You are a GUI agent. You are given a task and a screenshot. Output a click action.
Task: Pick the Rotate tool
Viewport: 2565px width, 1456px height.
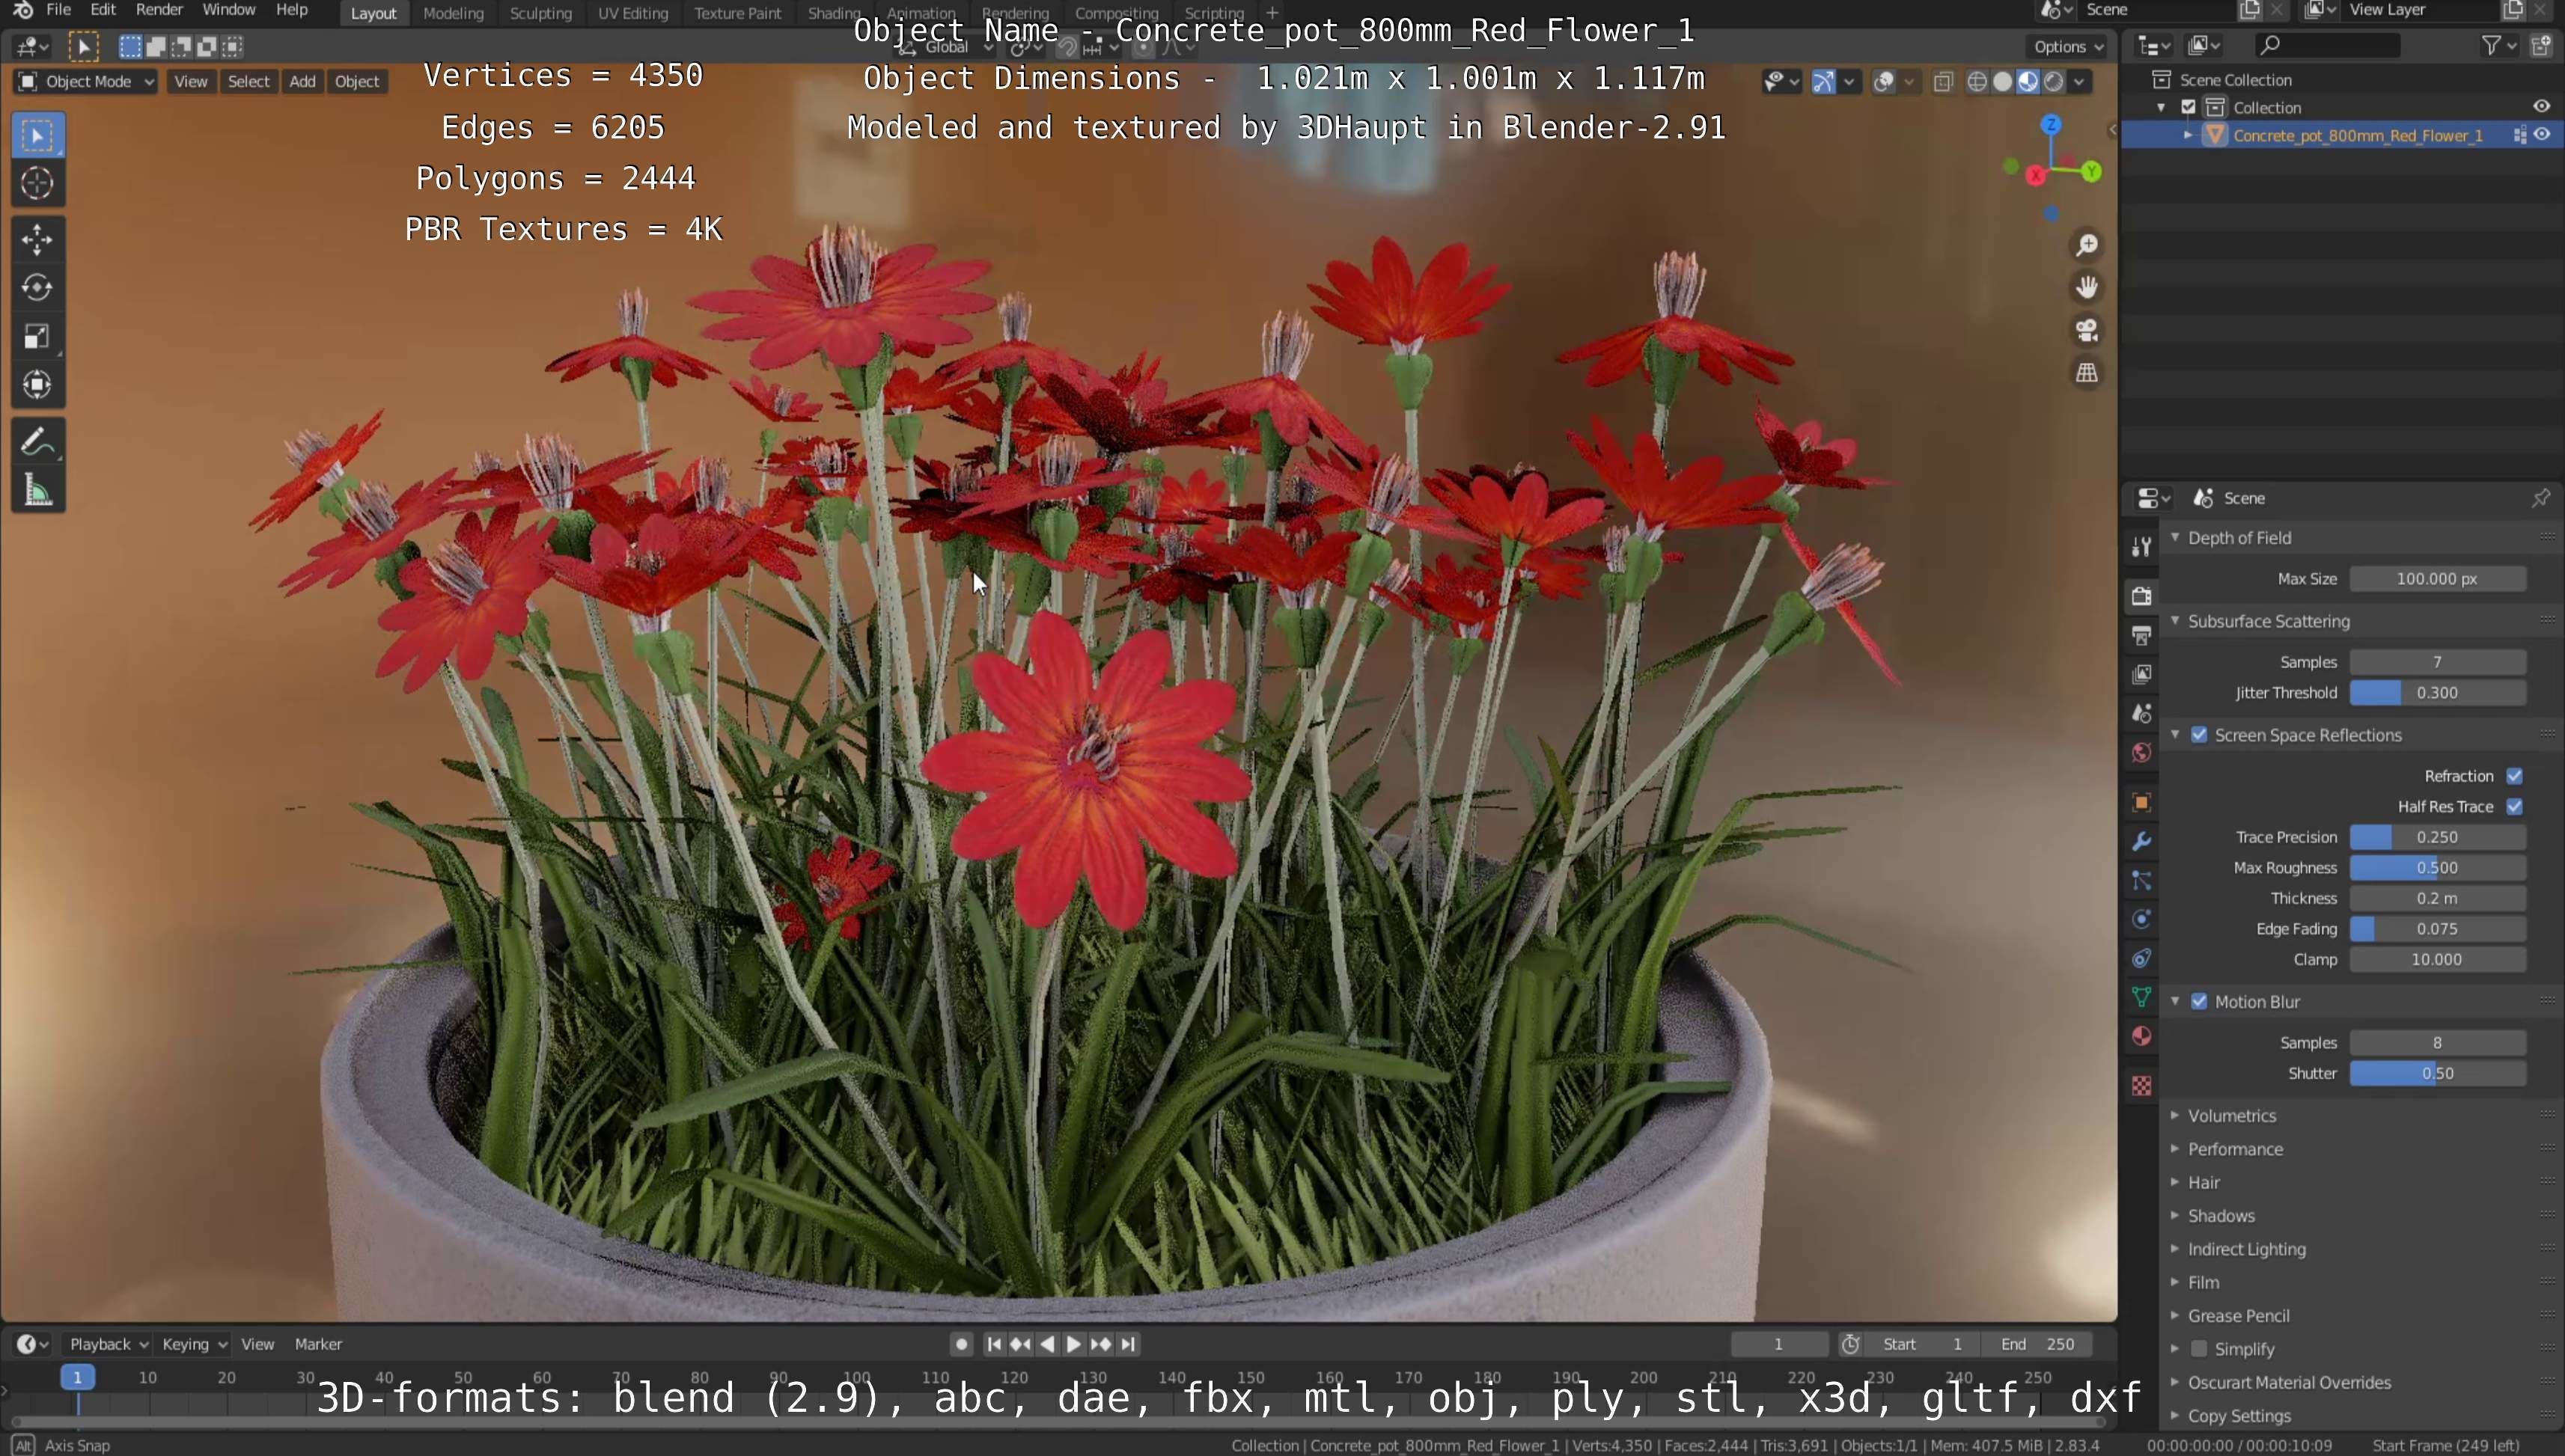coord(37,287)
